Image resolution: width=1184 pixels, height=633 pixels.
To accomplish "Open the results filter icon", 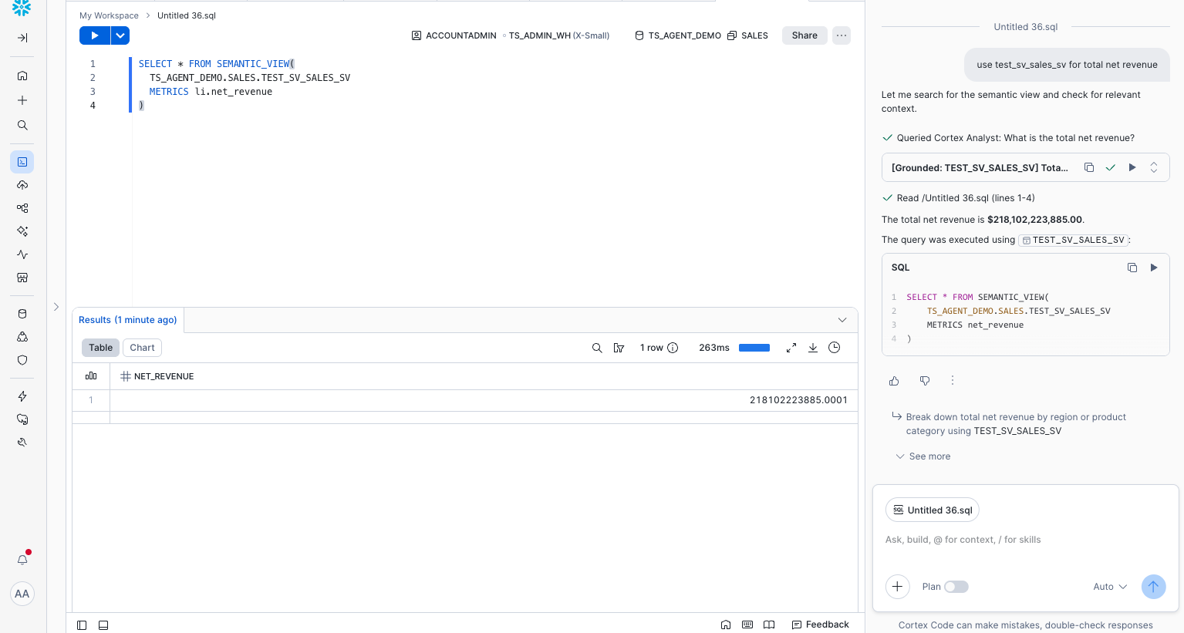I will (619, 348).
